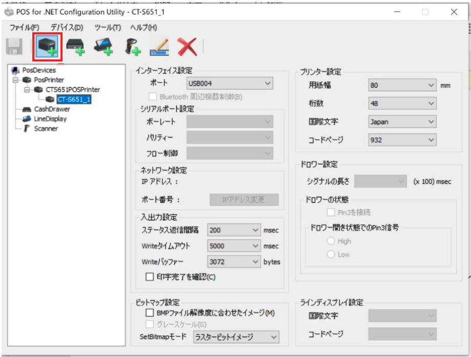The width and height of the screenshot is (471, 357).
Task: Open Writeバッファー 3072 dropdown
Action: click(234, 262)
